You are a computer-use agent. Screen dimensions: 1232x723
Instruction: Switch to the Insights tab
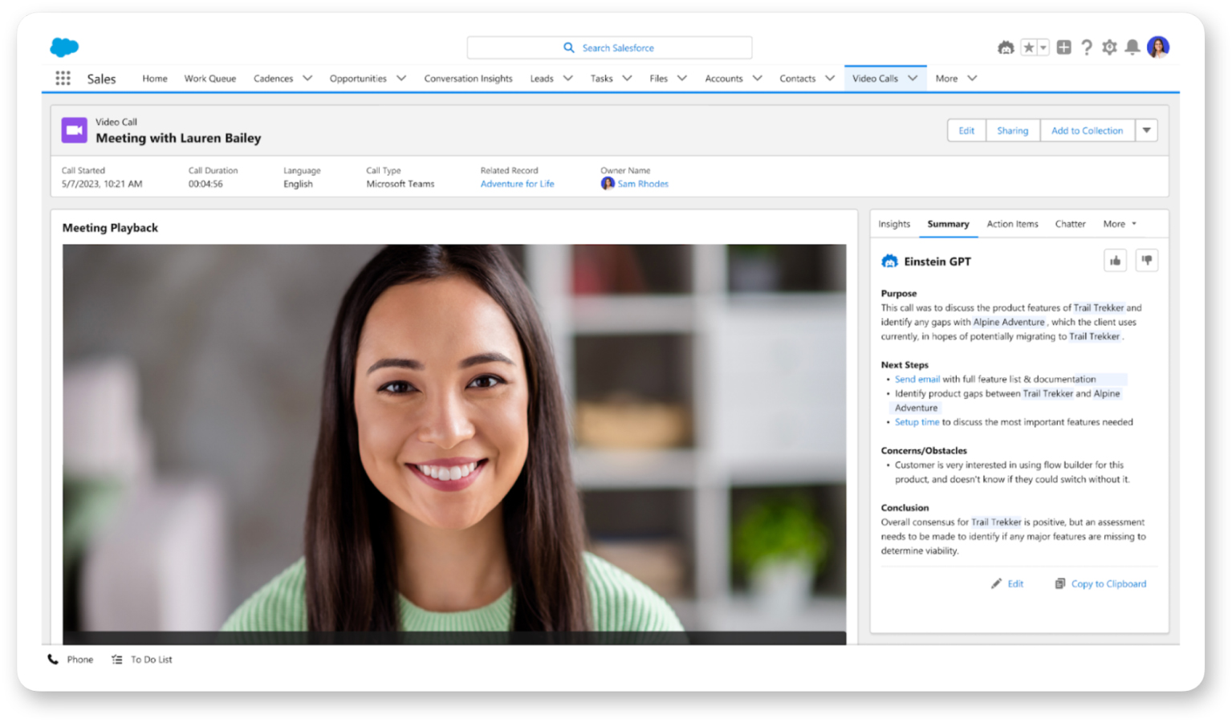point(894,224)
